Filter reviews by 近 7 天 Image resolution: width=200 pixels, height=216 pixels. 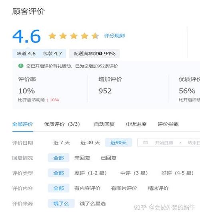62,143
